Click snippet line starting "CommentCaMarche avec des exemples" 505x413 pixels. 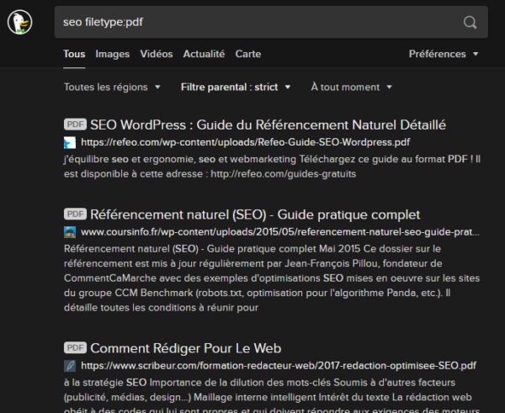point(272,278)
